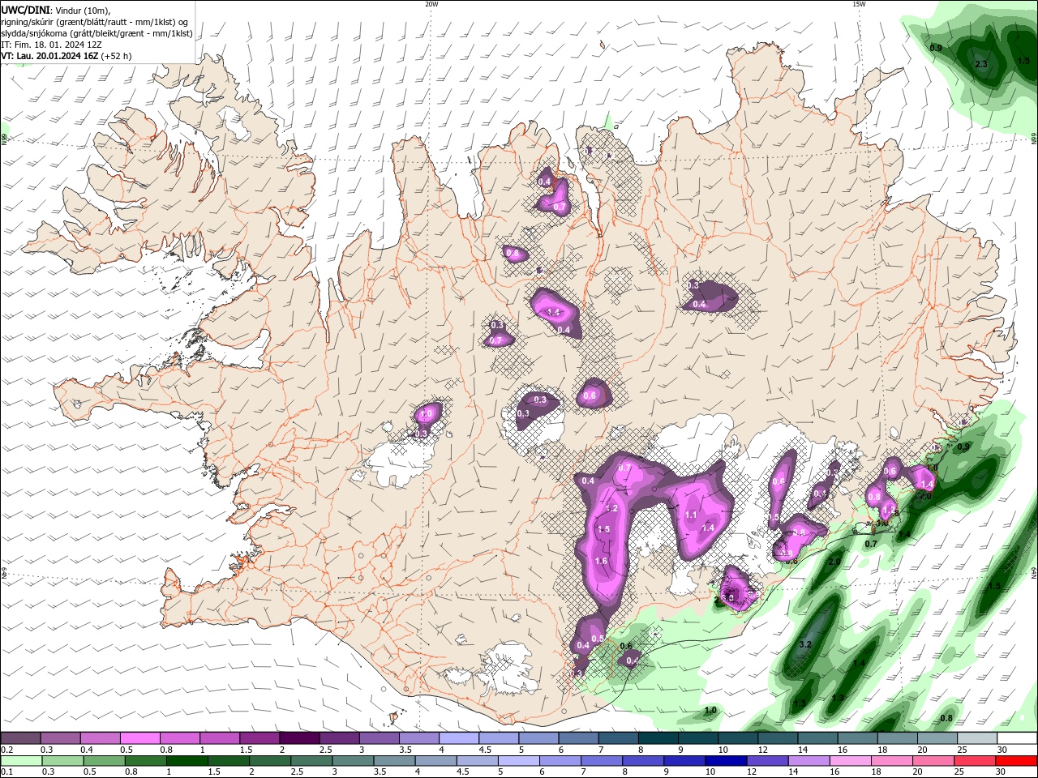Click the '30' label of the upper legend row
The image size is (1038, 778).
click(x=1002, y=750)
